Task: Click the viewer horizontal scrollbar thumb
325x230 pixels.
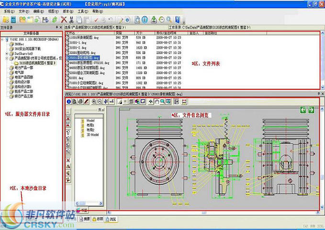Action: 204,212
